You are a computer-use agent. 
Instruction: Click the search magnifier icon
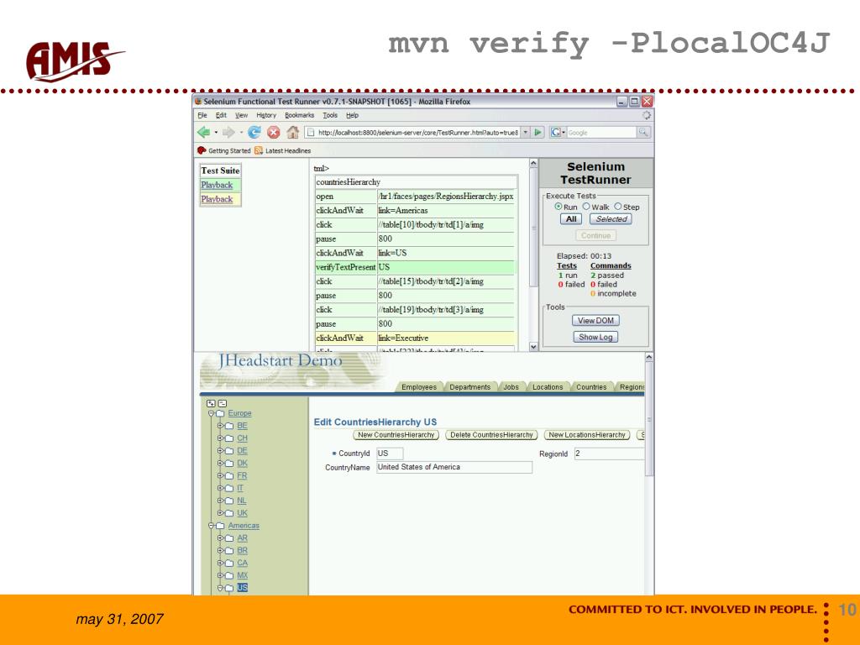(x=642, y=132)
